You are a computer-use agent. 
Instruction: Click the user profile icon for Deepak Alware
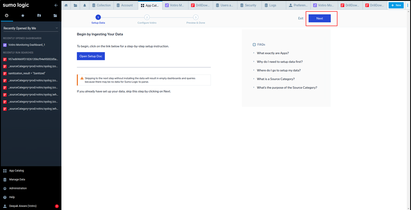click(x=5, y=206)
